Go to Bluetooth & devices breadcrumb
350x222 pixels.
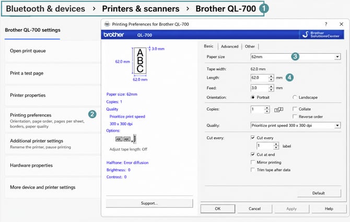tap(45, 9)
